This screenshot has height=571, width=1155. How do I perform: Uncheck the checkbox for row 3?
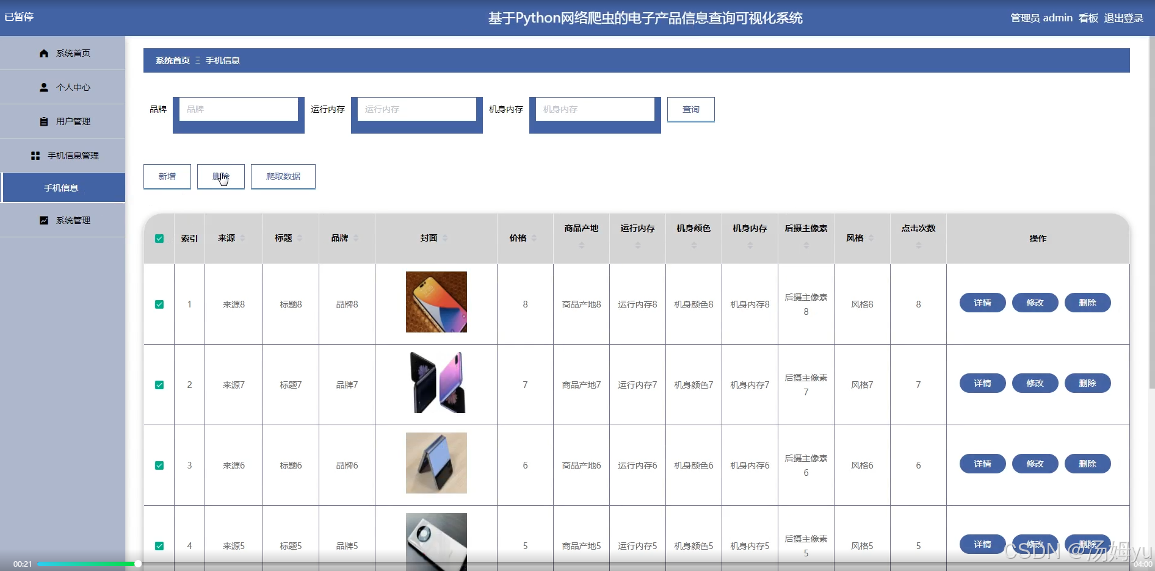(159, 465)
